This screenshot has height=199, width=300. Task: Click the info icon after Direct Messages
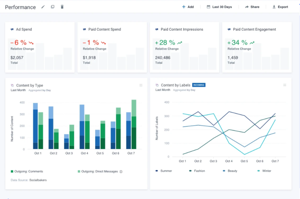(x=121, y=171)
